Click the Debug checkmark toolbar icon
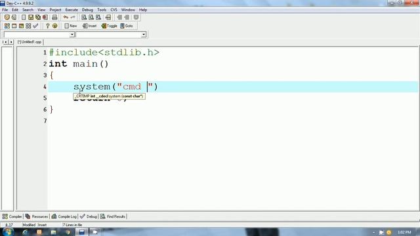The height and width of the screenshot is (236, 420). 35,26
